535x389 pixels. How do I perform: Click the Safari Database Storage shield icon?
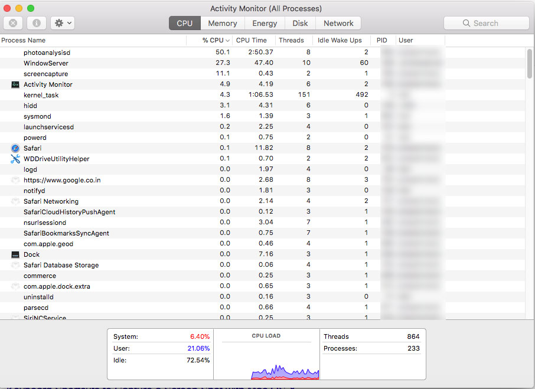pyautogui.click(x=15, y=265)
